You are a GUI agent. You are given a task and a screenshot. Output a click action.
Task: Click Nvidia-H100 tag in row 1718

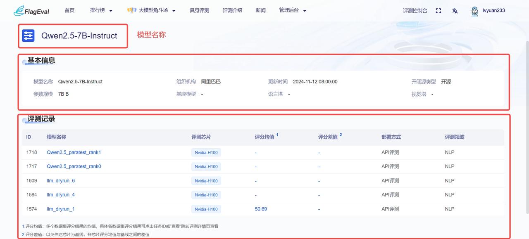pyautogui.click(x=206, y=153)
